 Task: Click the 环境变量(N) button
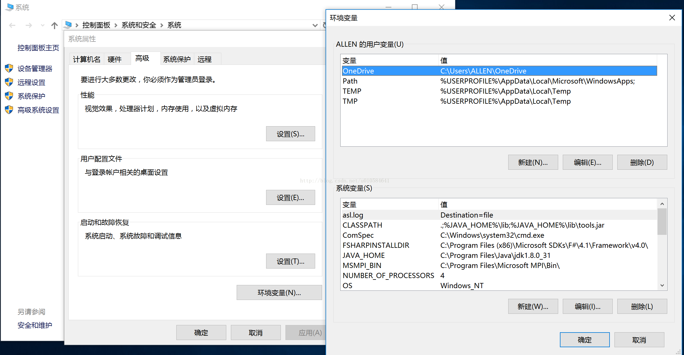279,292
